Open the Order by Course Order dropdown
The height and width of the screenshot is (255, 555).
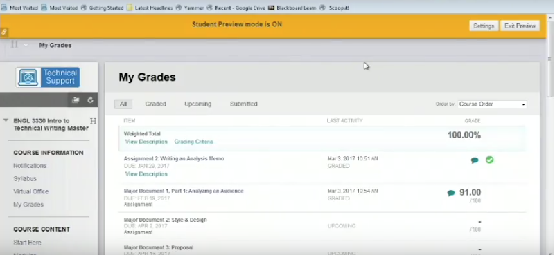492,104
